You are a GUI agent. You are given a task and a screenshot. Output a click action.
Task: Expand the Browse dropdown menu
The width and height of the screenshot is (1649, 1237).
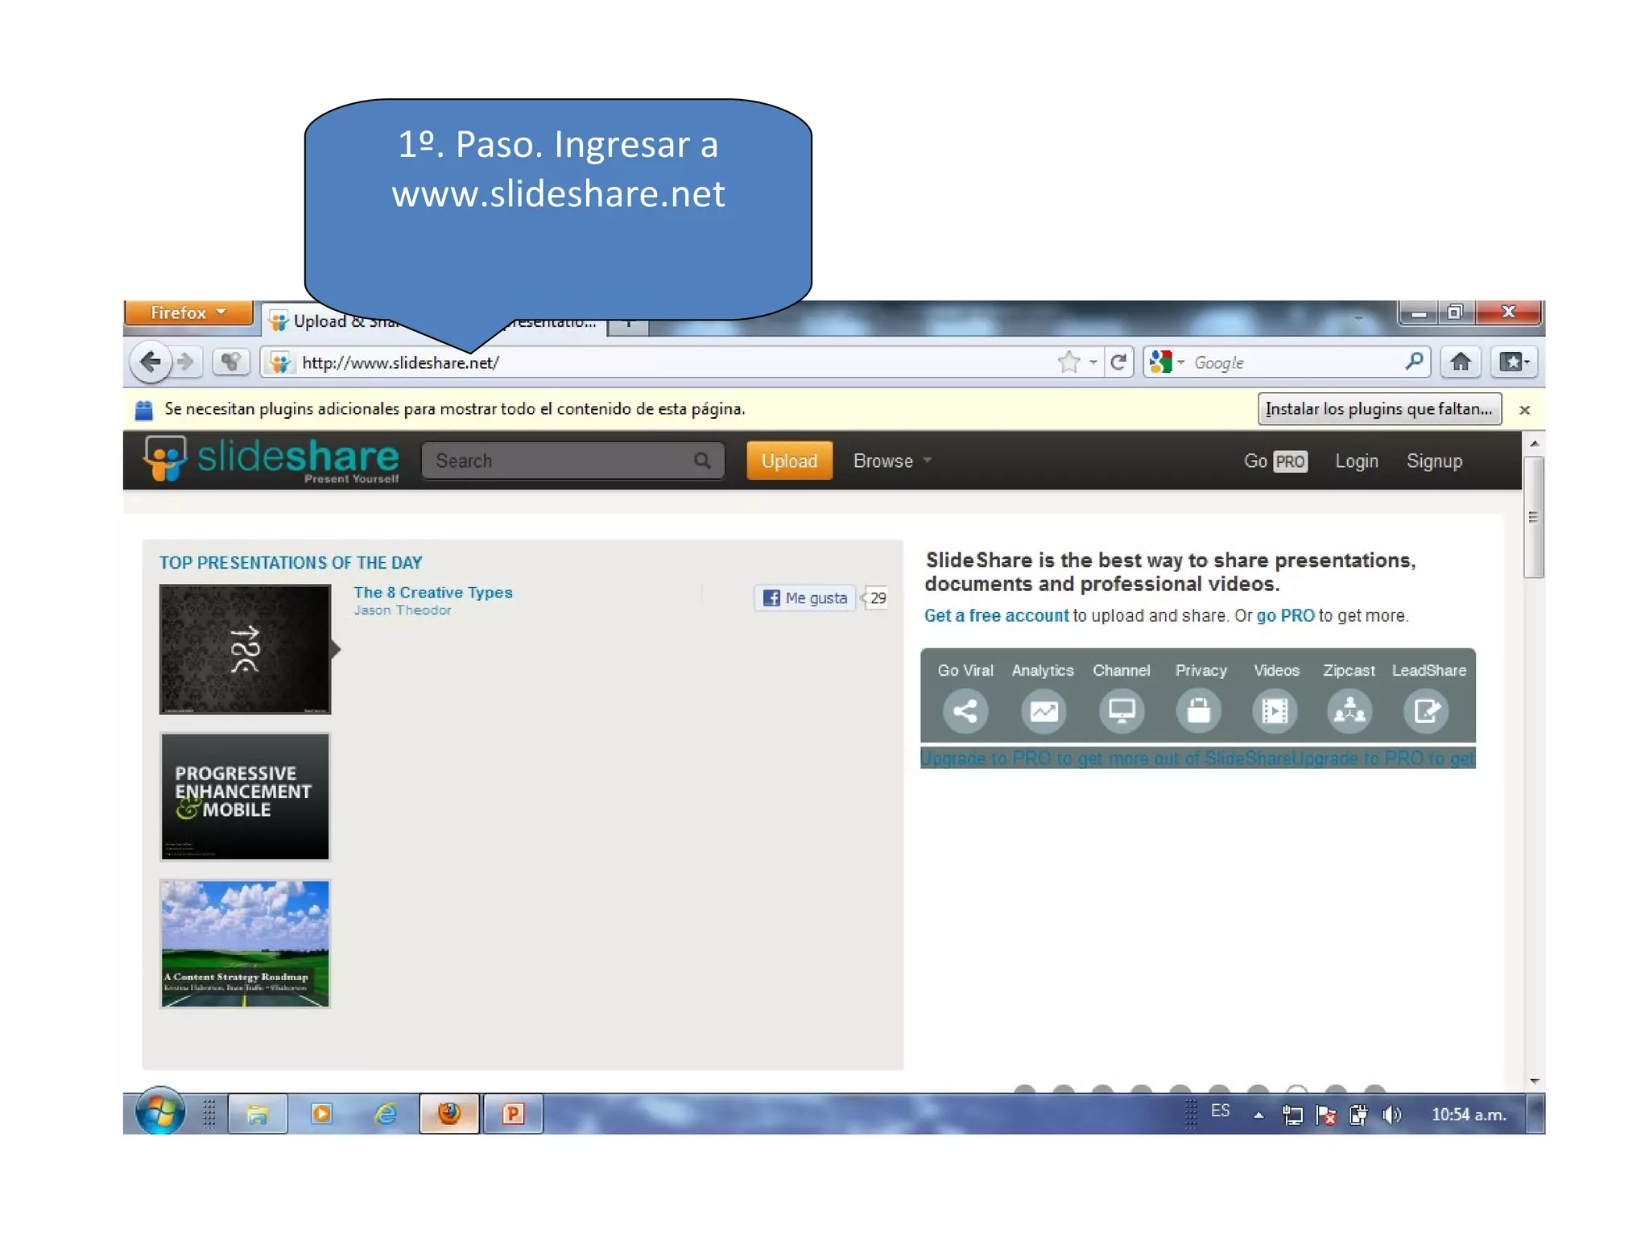point(892,461)
